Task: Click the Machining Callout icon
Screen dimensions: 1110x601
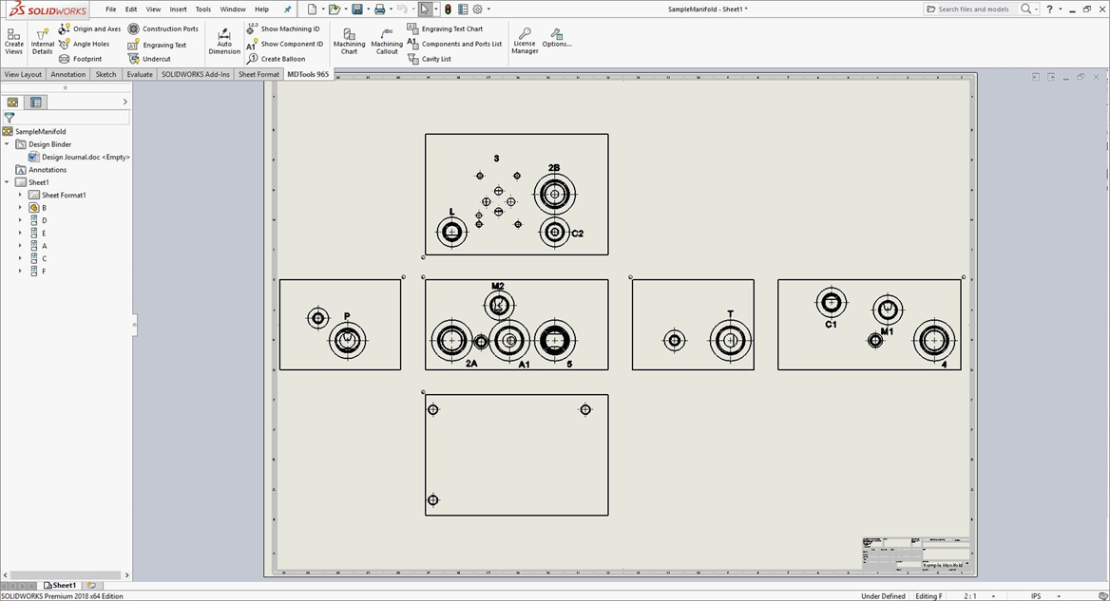Action: click(x=387, y=40)
